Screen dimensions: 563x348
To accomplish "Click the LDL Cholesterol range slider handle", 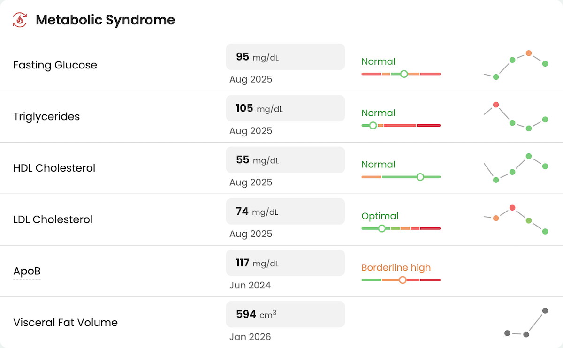I will pyautogui.click(x=382, y=228).
